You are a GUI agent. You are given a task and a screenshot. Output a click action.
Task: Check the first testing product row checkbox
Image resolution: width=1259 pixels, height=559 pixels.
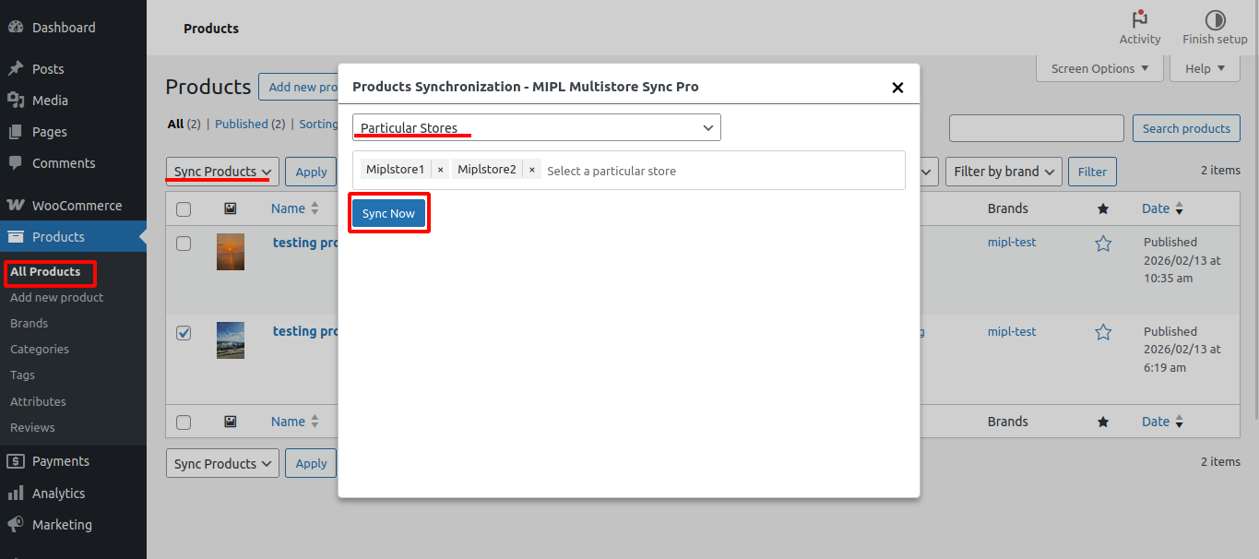tap(184, 244)
